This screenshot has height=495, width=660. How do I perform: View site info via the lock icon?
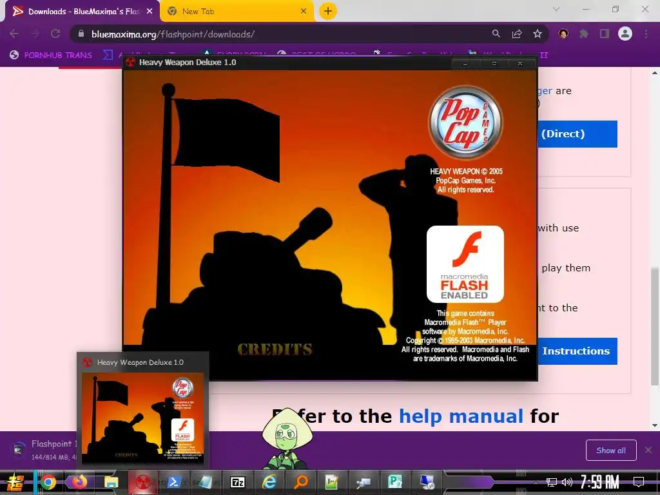point(81,34)
